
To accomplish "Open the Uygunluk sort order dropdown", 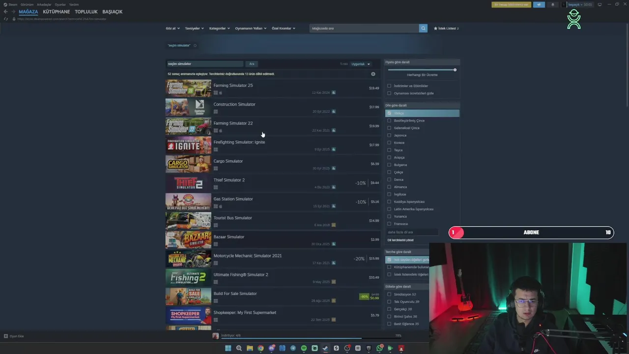I will (361, 64).
